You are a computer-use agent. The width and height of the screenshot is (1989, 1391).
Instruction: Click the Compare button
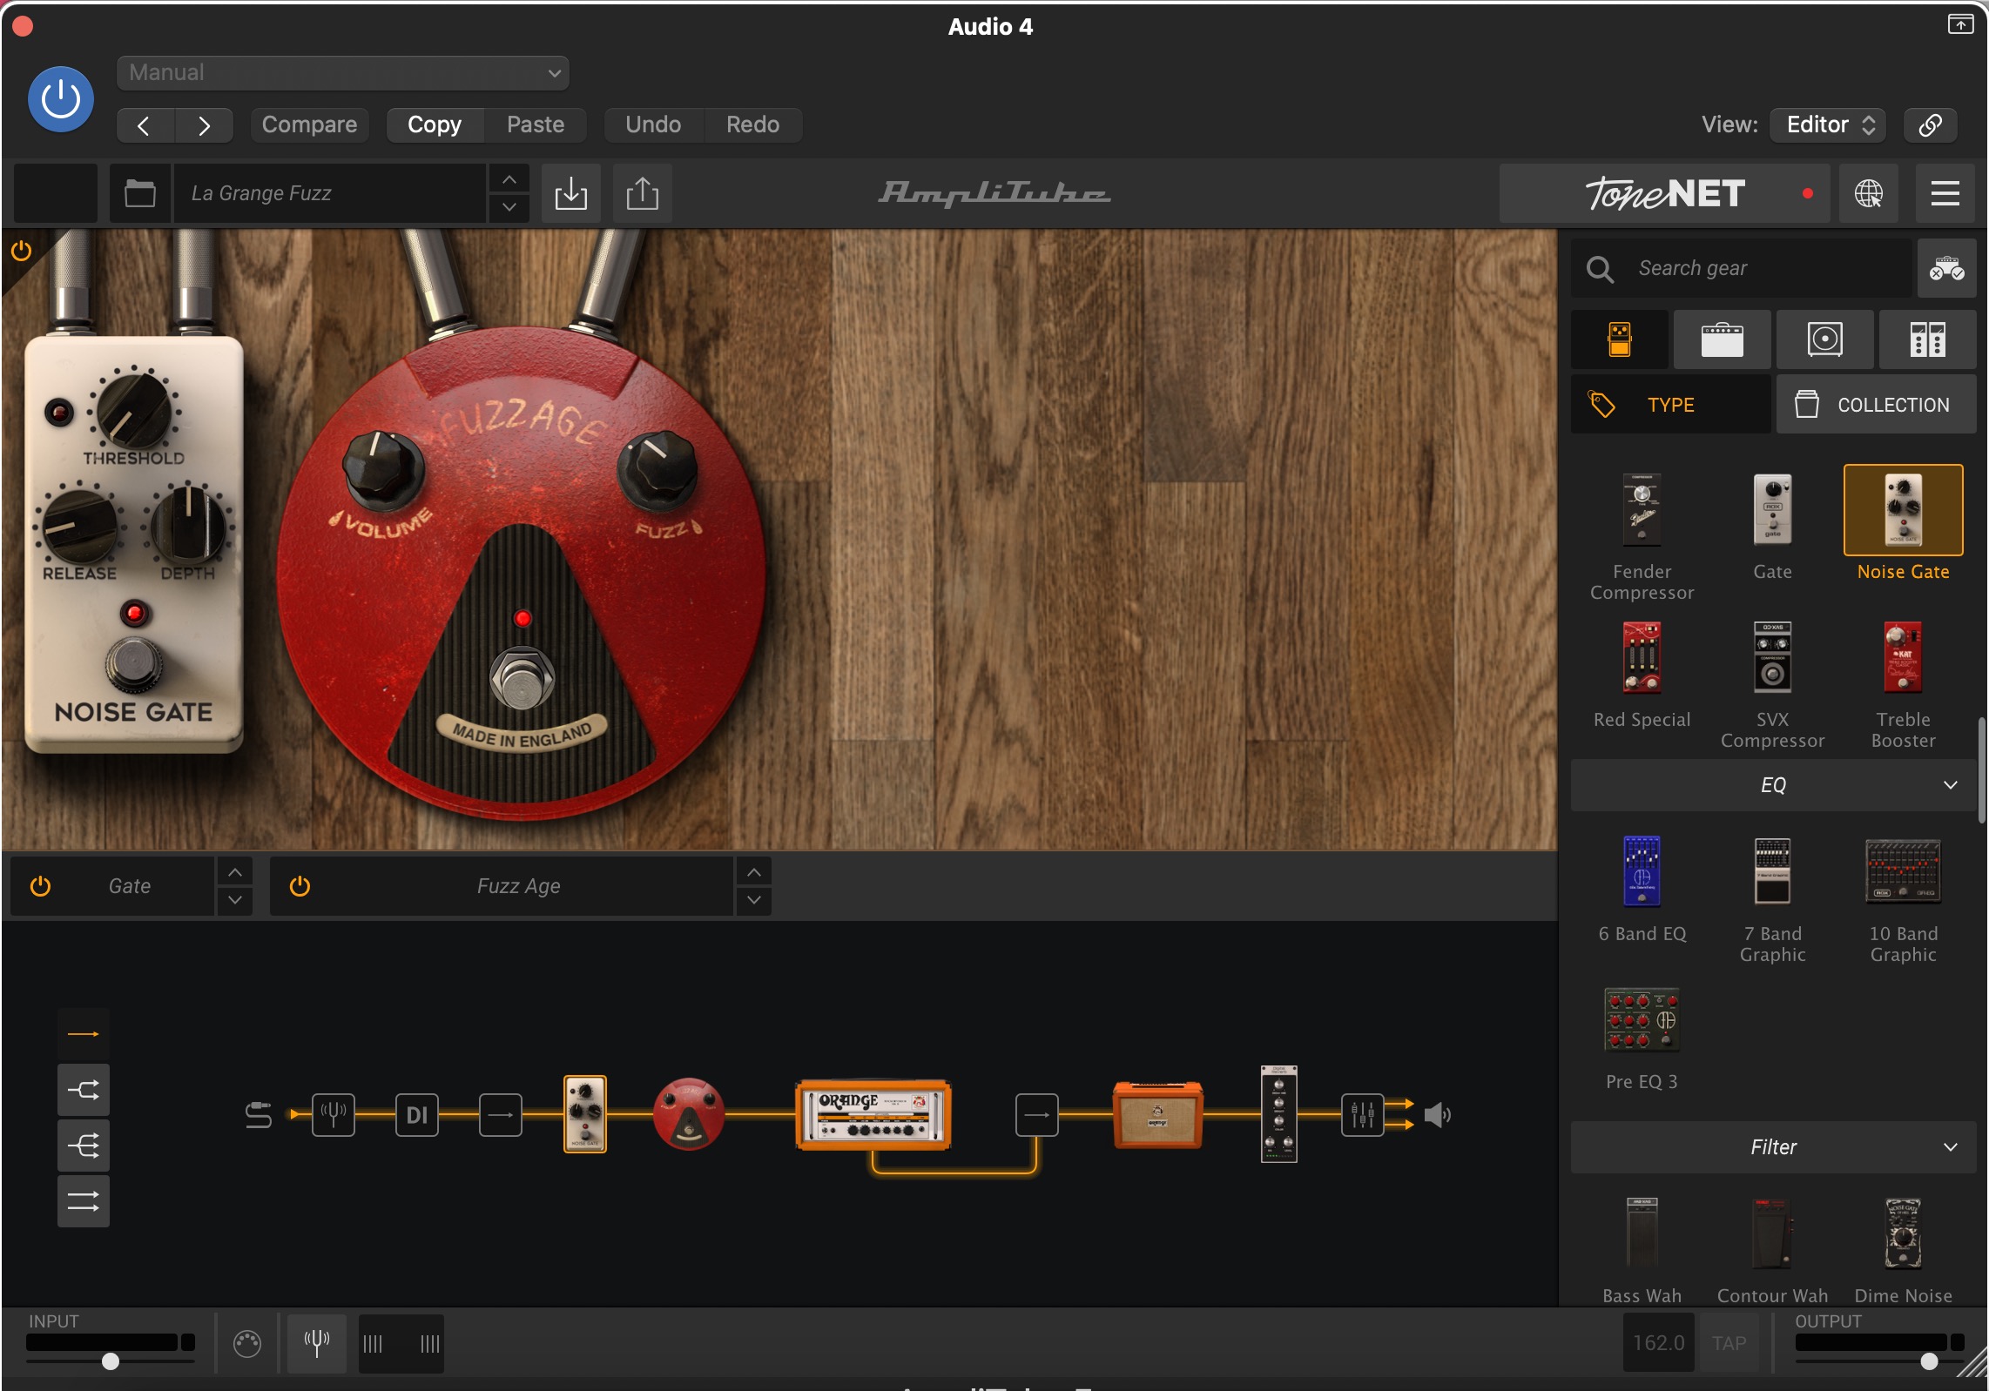pos(309,125)
